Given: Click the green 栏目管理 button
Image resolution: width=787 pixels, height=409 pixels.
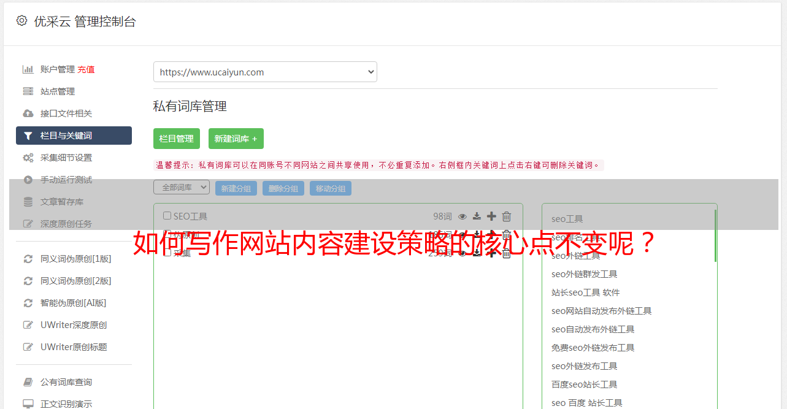Looking at the screenshot, I should click(177, 139).
